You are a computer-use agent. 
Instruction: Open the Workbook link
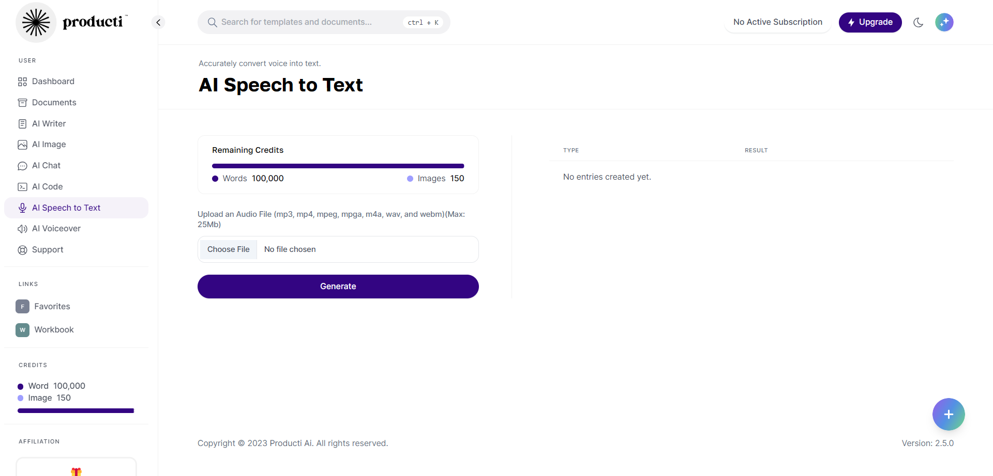point(54,330)
